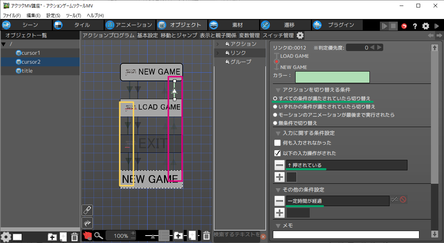Add input condition with the plus button
This screenshot has height=243, width=444.
pyautogui.click(x=279, y=177)
